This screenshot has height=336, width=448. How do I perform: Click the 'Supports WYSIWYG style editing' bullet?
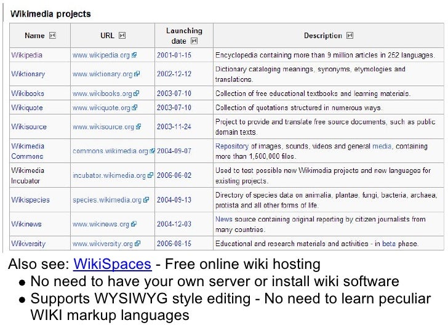(x=231, y=306)
